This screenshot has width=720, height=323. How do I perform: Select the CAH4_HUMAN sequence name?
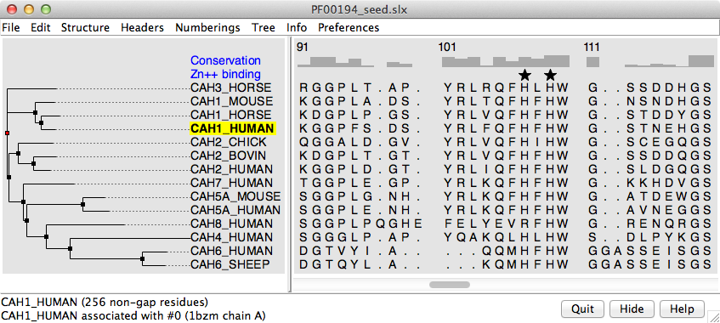pos(231,237)
